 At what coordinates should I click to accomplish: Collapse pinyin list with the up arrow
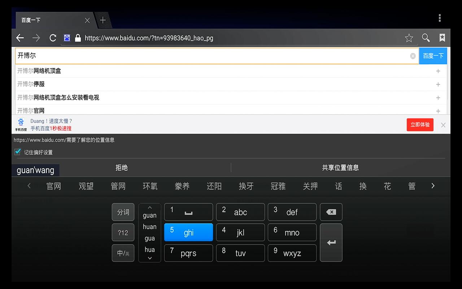(149, 207)
